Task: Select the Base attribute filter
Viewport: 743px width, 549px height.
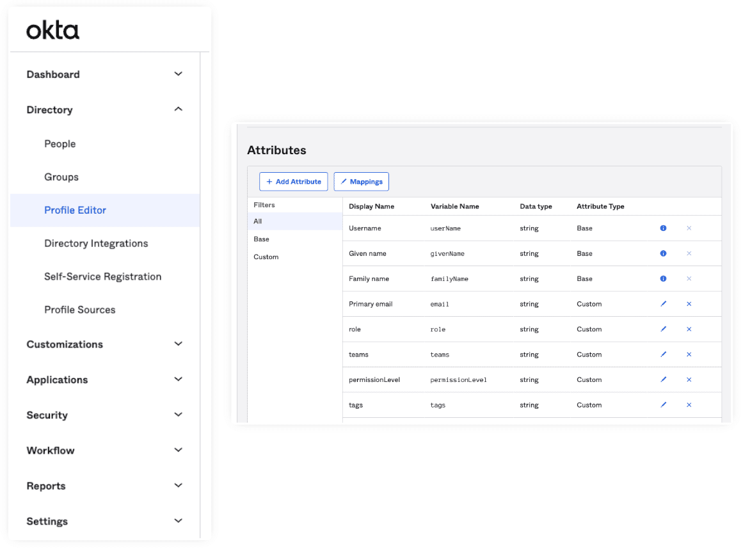Action: tap(262, 239)
